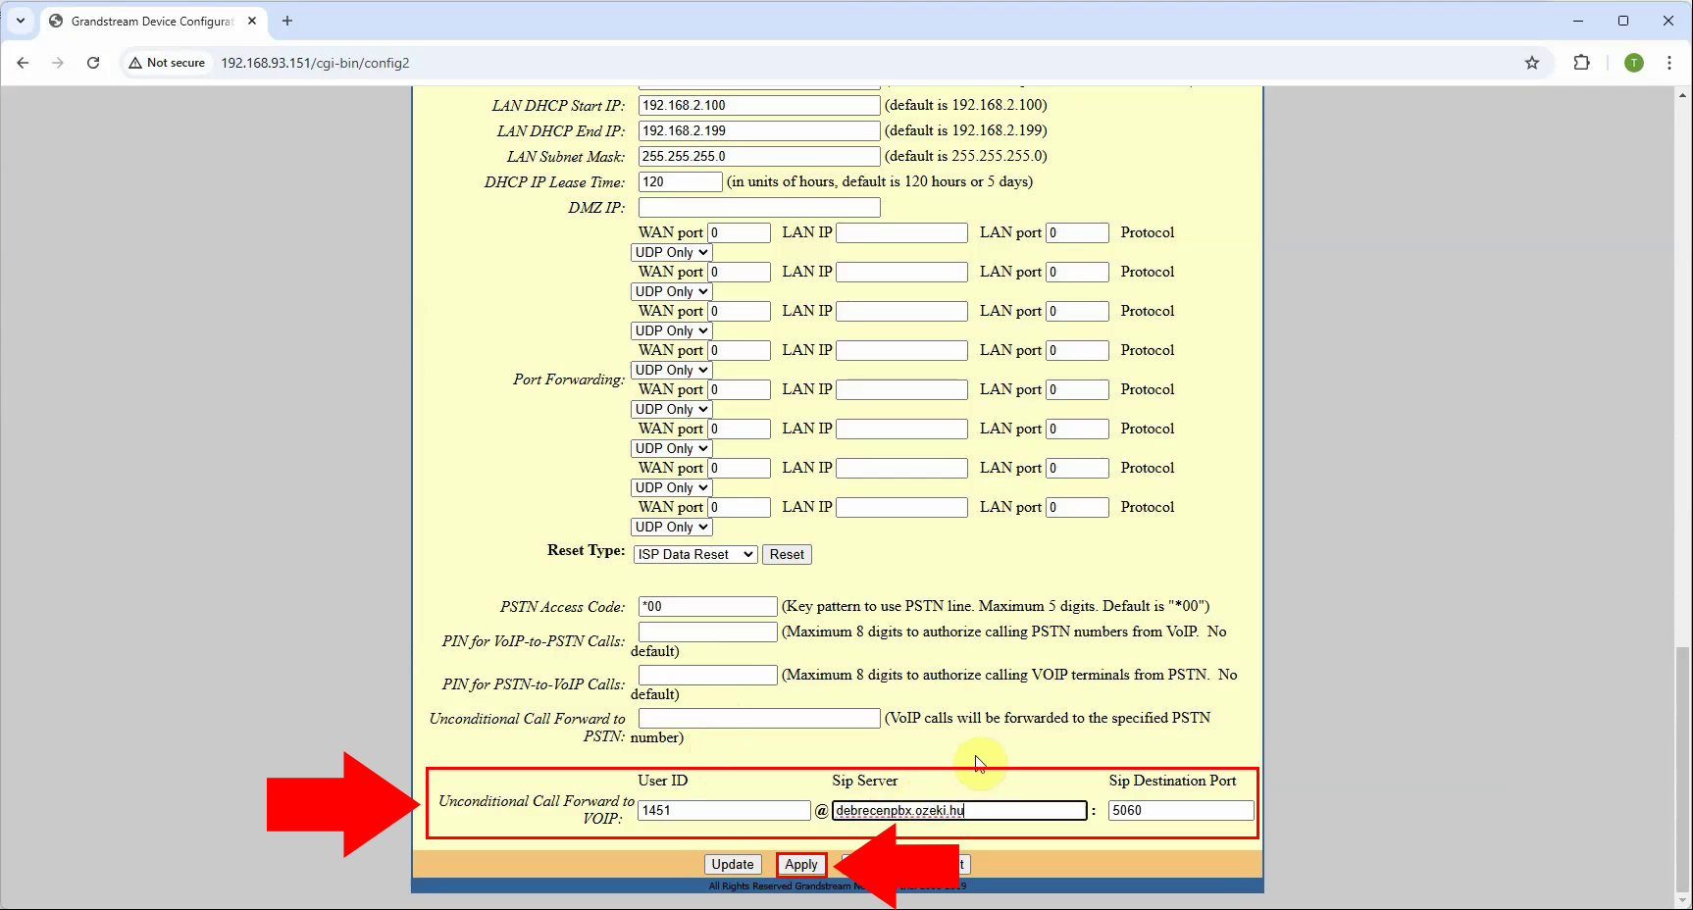
Task: Close the Grandstream Device Configuration tab
Action: (252, 21)
